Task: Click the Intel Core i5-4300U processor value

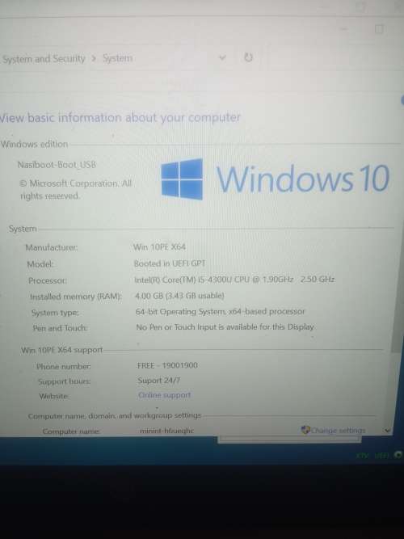Action: [x=234, y=279]
